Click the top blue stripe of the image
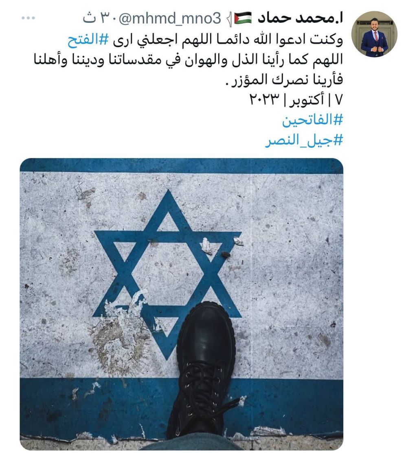Screen dimensions: 417x453 (x=182, y=165)
